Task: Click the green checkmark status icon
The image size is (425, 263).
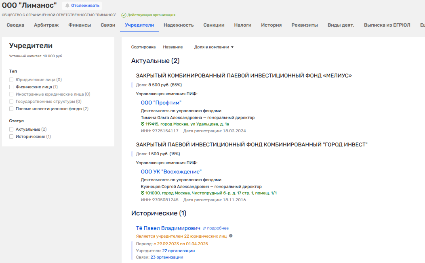Action: 124,15
